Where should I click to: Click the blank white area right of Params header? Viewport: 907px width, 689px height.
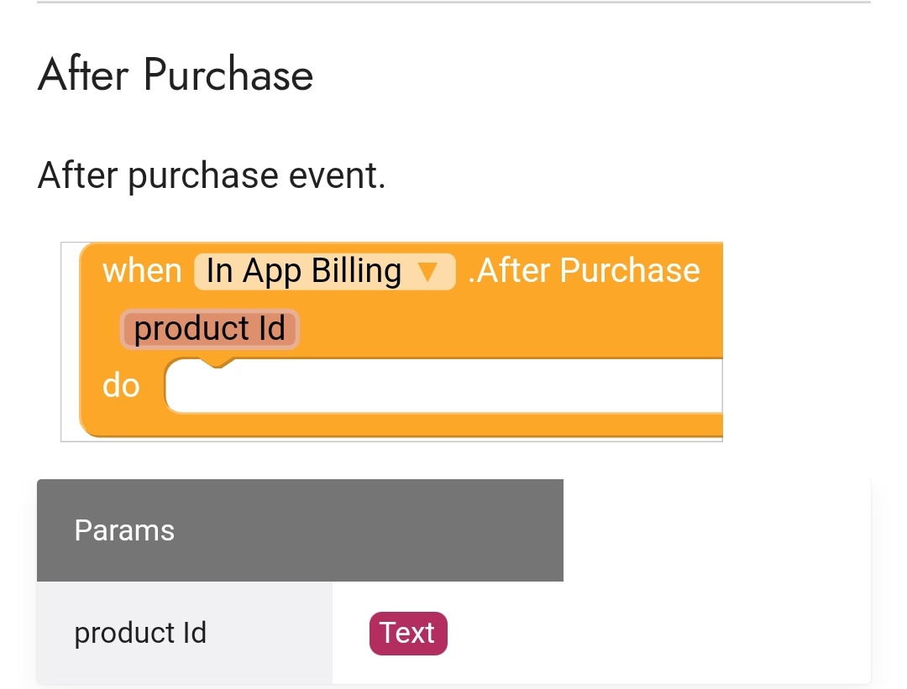click(716, 530)
